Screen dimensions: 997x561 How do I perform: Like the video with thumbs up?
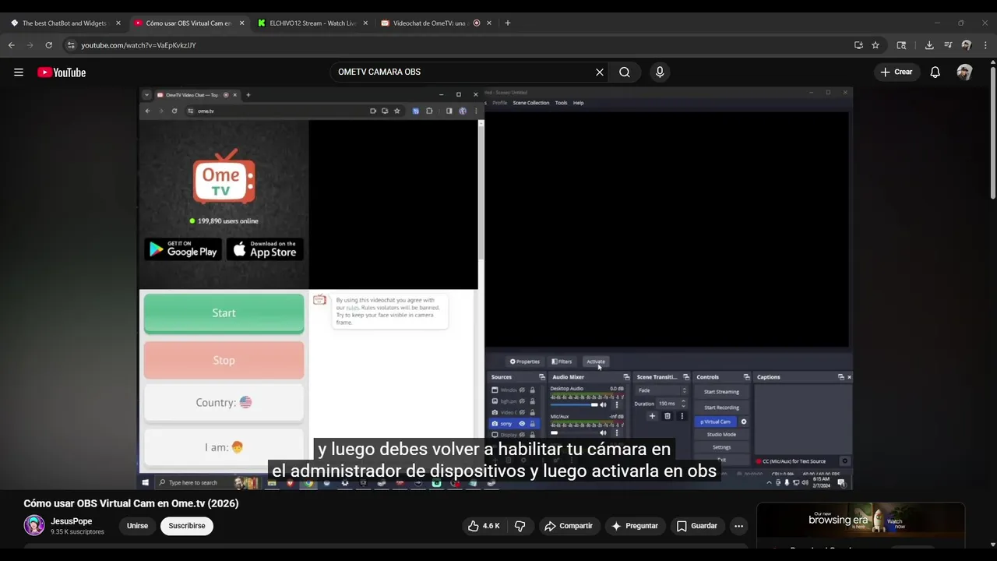[x=483, y=526]
